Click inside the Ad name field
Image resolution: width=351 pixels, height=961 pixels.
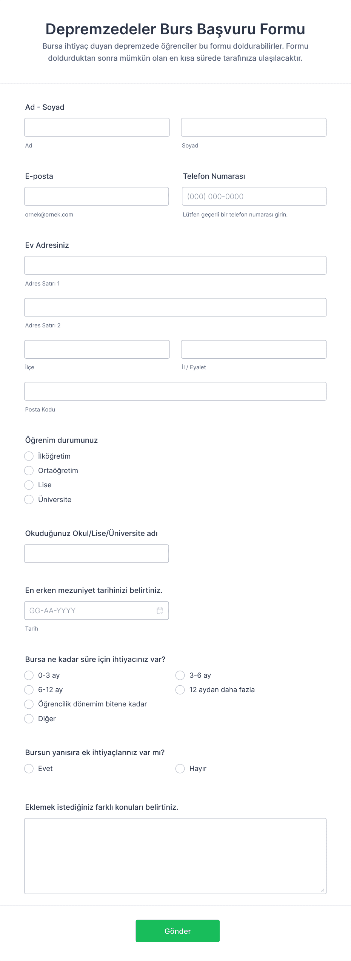coord(96,127)
